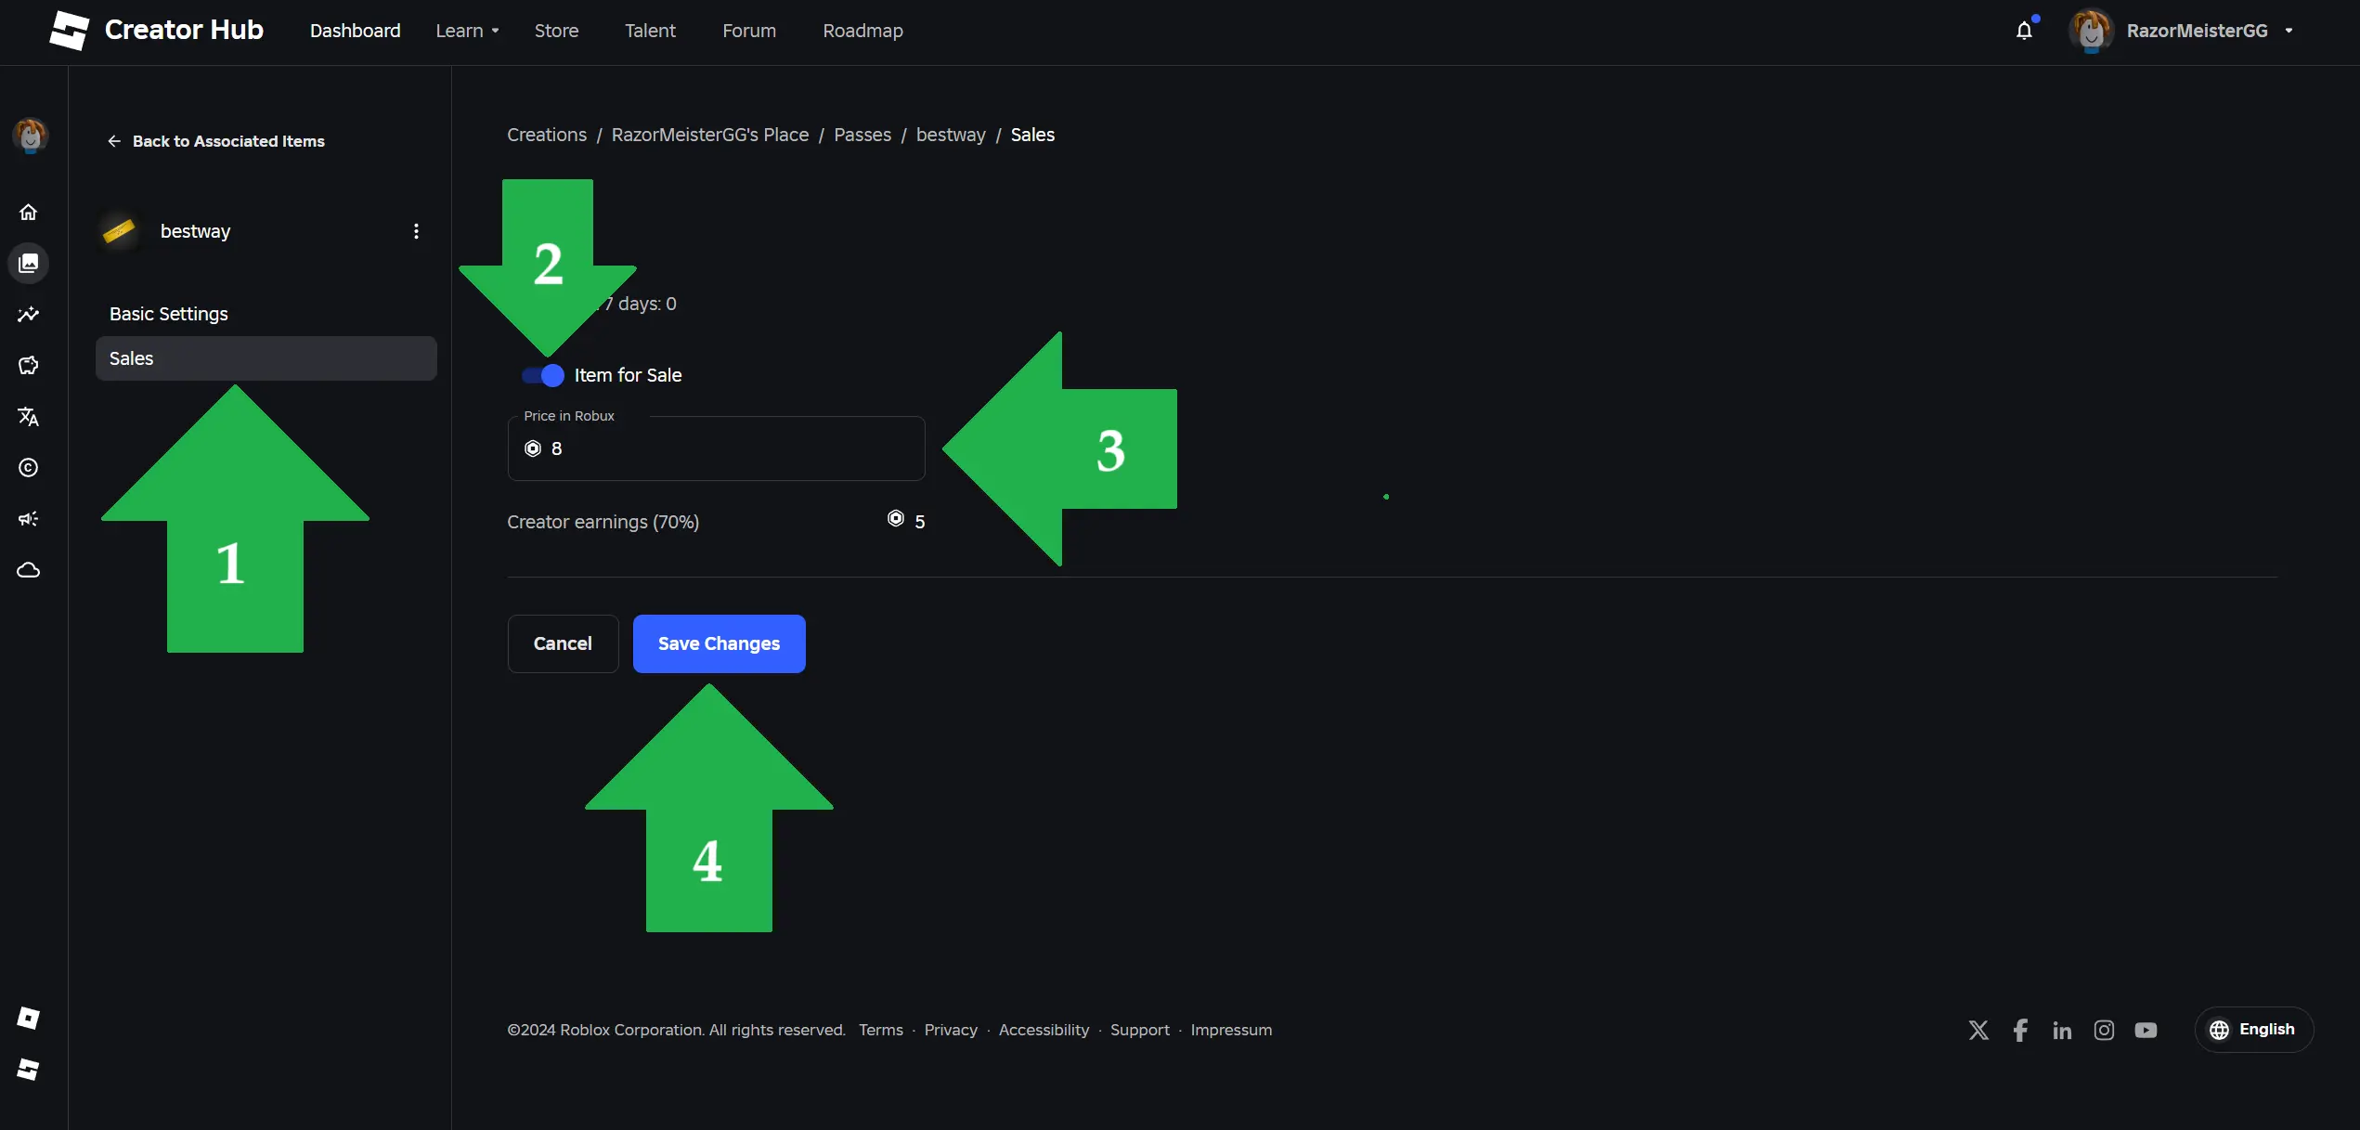The height and width of the screenshot is (1130, 2360).
Task: Open the notifications bell
Action: click(2025, 31)
